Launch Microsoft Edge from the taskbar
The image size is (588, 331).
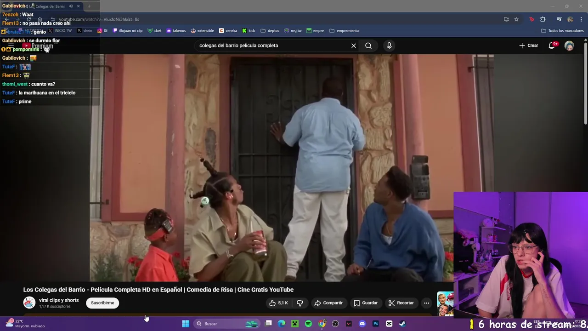(x=282, y=324)
